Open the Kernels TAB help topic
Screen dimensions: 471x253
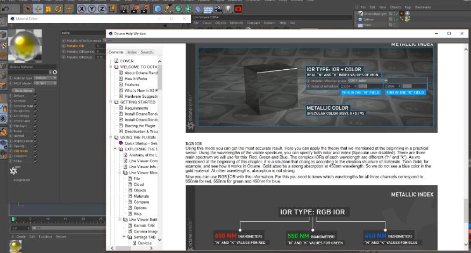tap(144, 226)
